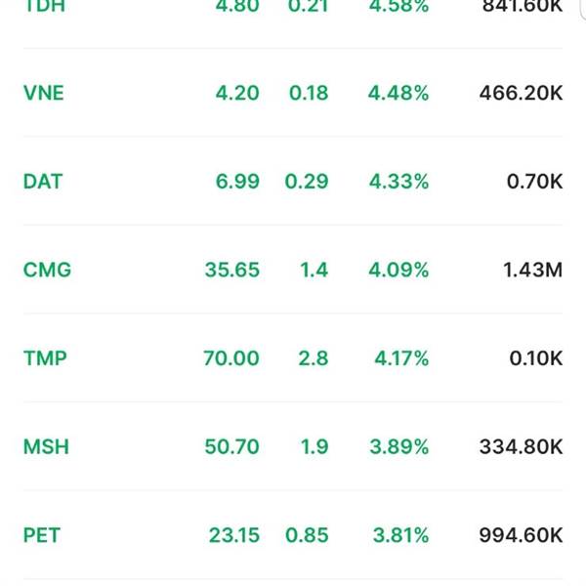Tap TMP price 70.00
This screenshot has width=586, height=586.
231,358
